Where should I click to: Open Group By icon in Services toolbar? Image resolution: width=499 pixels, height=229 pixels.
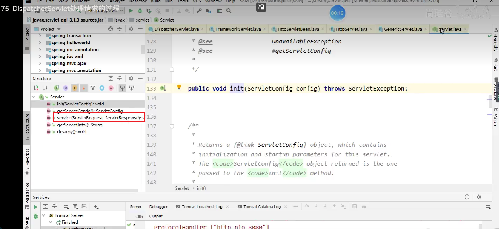66,207
